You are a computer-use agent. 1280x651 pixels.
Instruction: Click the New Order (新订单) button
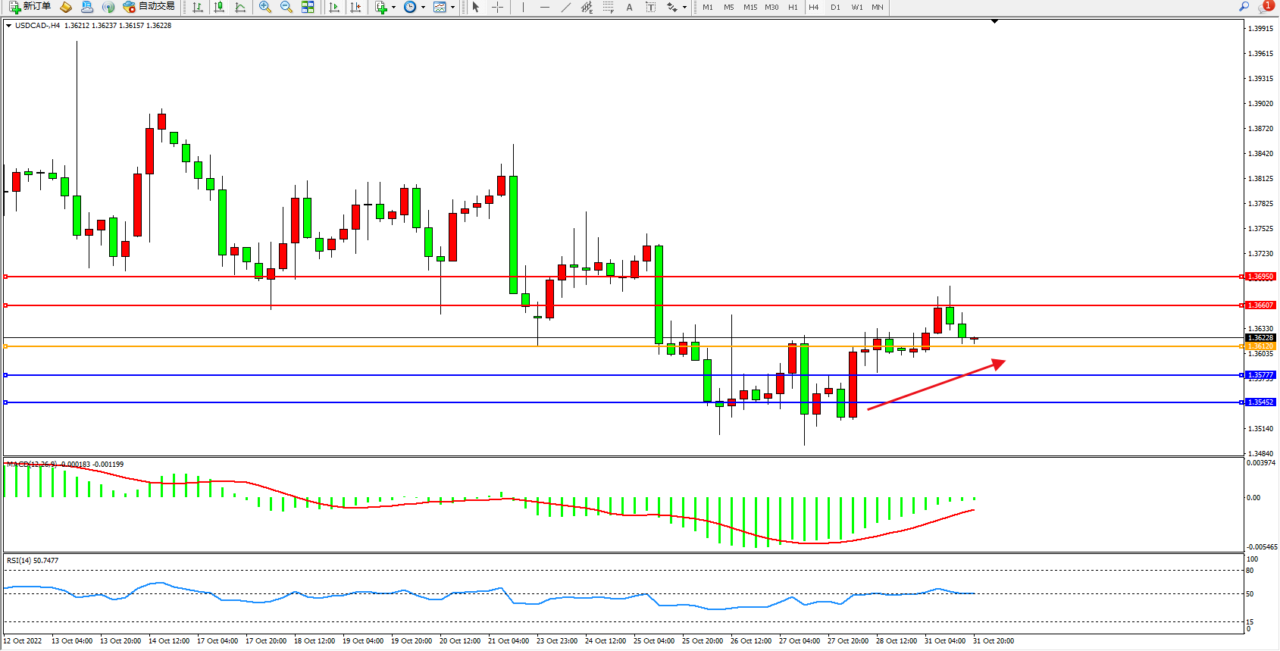(30, 7)
